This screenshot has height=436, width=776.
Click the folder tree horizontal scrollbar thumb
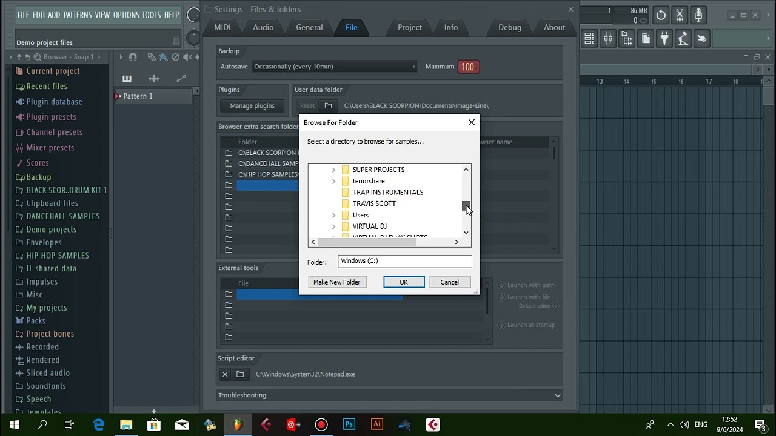coord(367,242)
